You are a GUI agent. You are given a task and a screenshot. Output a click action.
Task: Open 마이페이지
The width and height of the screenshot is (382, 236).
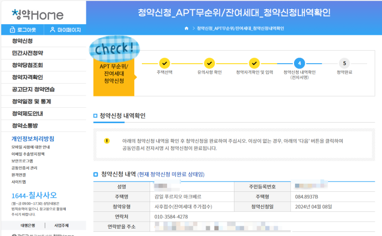(65, 30)
